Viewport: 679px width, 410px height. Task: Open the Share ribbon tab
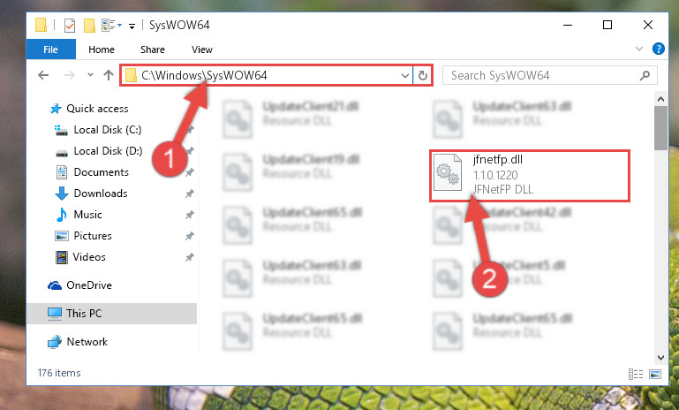point(153,49)
